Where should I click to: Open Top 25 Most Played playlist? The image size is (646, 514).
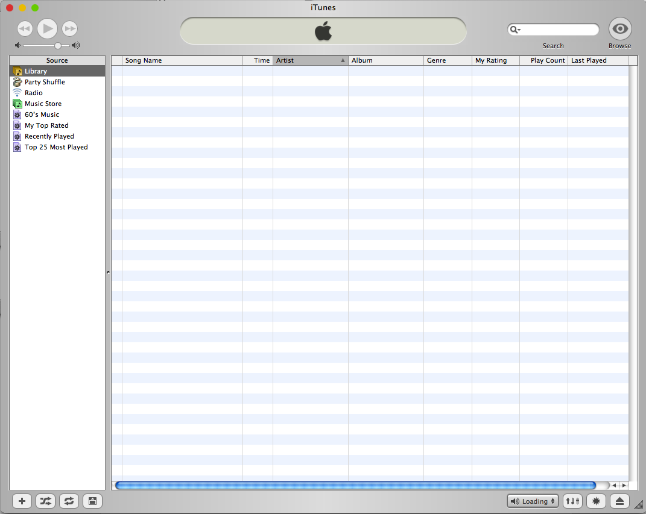point(57,147)
